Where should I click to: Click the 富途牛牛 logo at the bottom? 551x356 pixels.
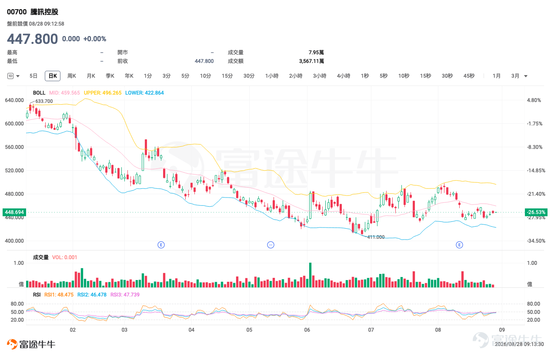pos(31,344)
